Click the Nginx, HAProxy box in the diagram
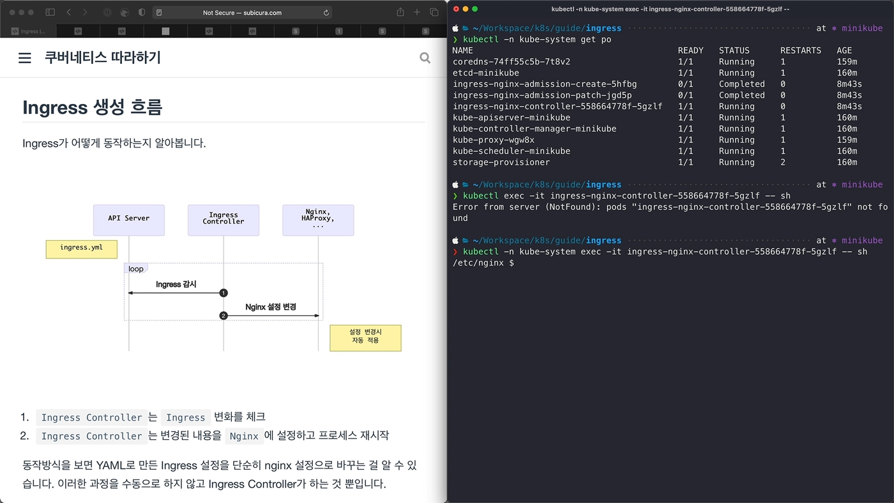 318,220
